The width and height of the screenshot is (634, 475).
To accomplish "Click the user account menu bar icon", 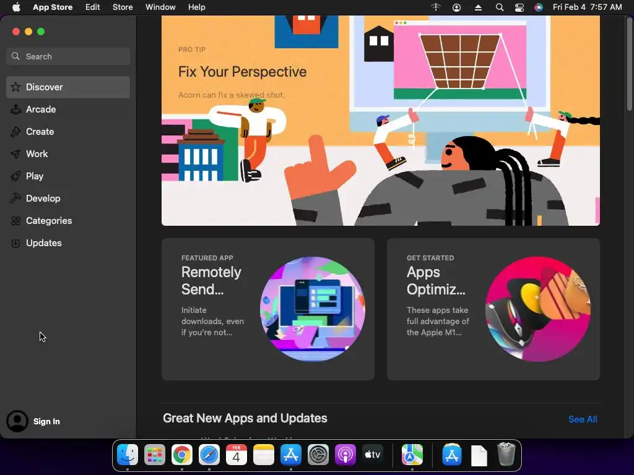I will coord(456,7).
